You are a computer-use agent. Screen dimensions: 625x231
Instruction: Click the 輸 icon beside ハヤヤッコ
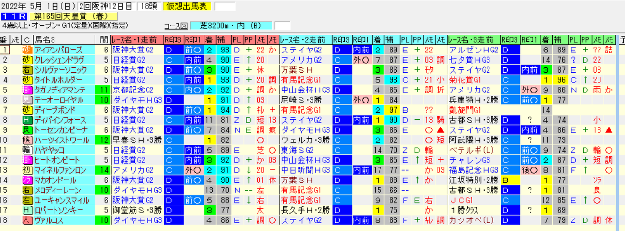pos(27,150)
